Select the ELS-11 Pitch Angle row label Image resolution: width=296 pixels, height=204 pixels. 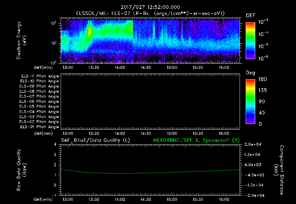[40, 76]
